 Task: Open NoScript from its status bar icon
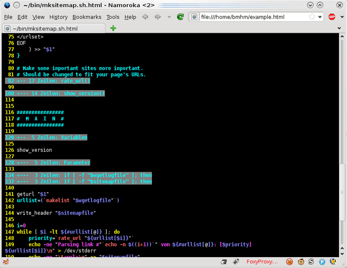pyautogui.click(x=289, y=262)
